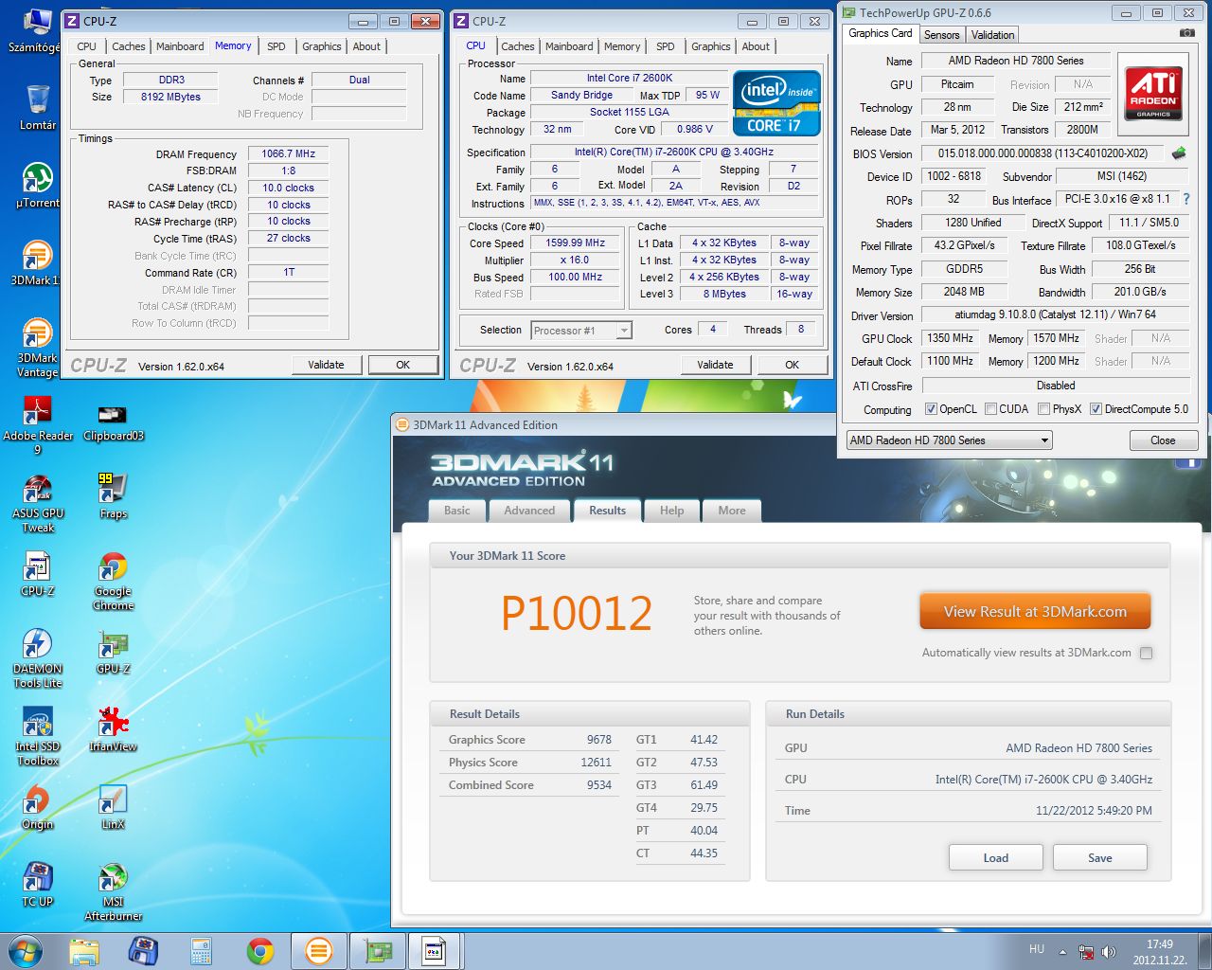Image resolution: width=1212 pixels, height=970 pixels.
Task: Launch the LinX desktop shortcut
Action: 113,807
